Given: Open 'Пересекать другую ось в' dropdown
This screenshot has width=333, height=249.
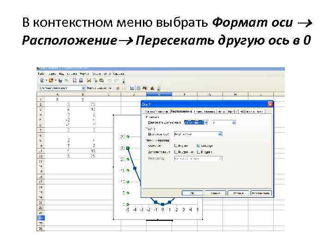Looking at the screenshot, I should tap(206, 123).
